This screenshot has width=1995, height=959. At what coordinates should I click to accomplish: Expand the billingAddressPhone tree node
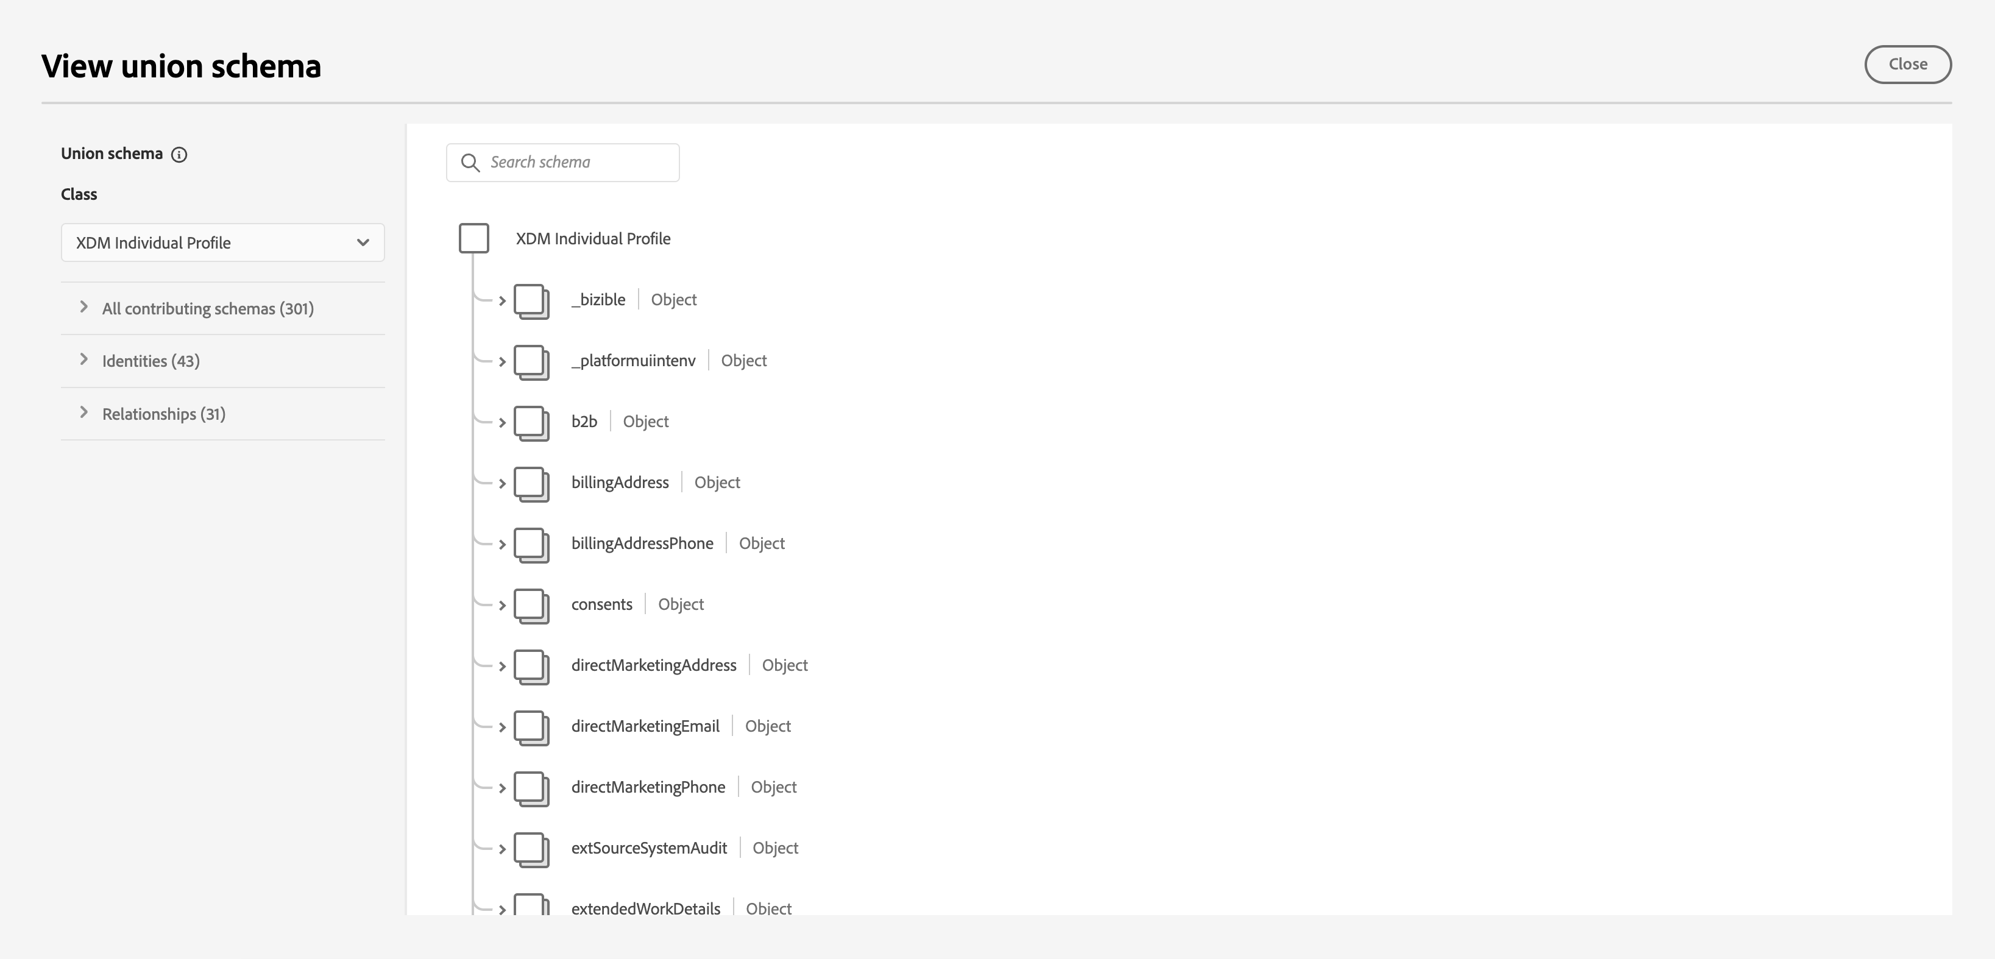(x=502, y=545)
